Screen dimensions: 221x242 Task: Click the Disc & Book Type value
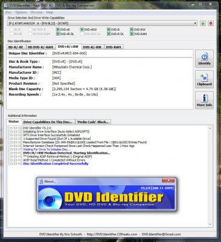pyautogui.click(x=67, y=62)
